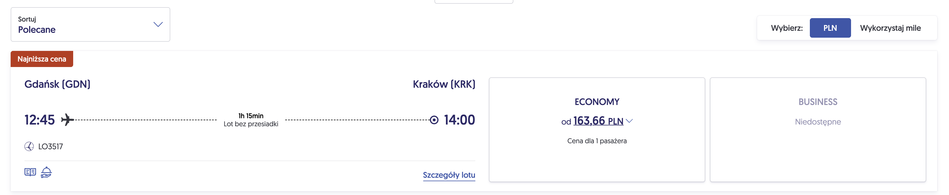Select the ECONOMY fare heading
This screenshot has width=949, height=195.
click(x=597, y=102)
